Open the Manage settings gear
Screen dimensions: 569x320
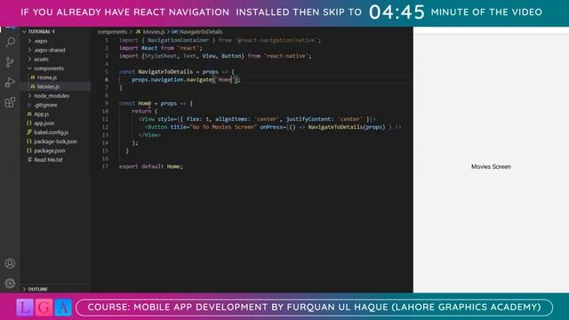[x=10, y=284]
